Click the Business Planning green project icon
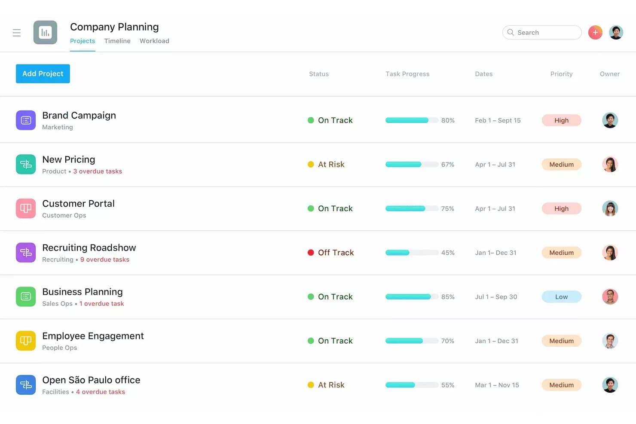This screenshot has width=636, height=424. [x=26, y=297]
